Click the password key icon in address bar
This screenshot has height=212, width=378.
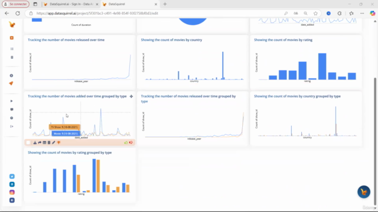coord(286,14)
